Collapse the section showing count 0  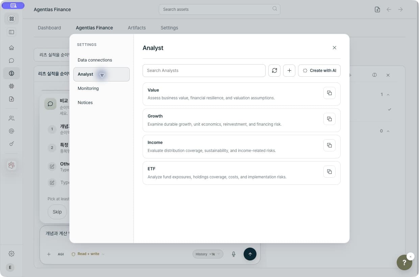coord(388,131)
